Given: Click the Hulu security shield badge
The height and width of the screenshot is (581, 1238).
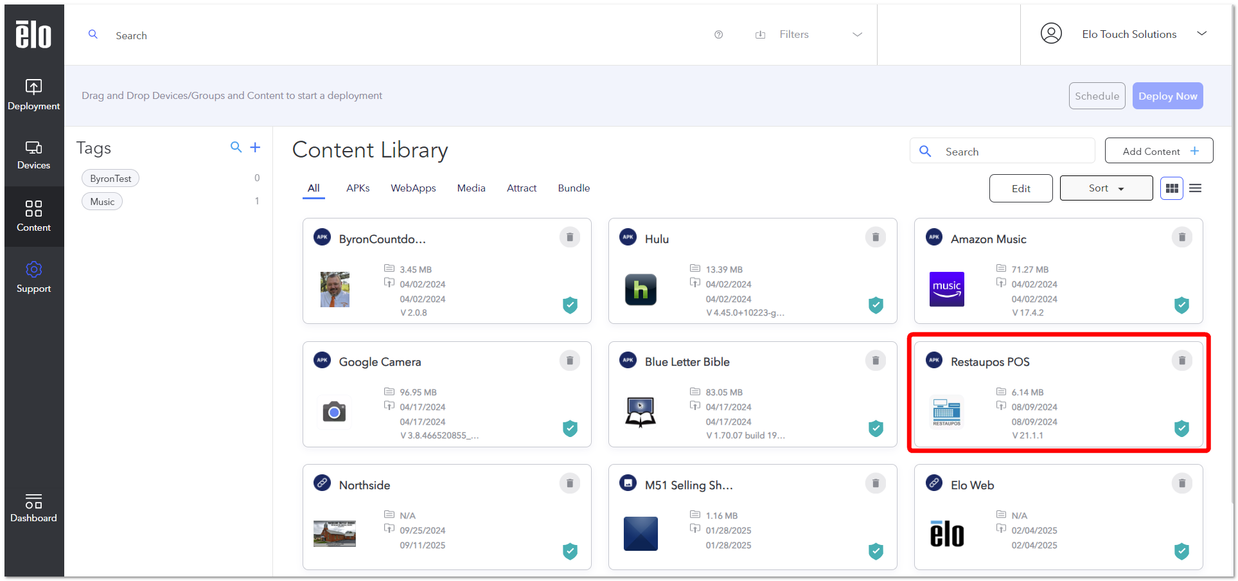Looking at the screenshot, I should (876, 305).
